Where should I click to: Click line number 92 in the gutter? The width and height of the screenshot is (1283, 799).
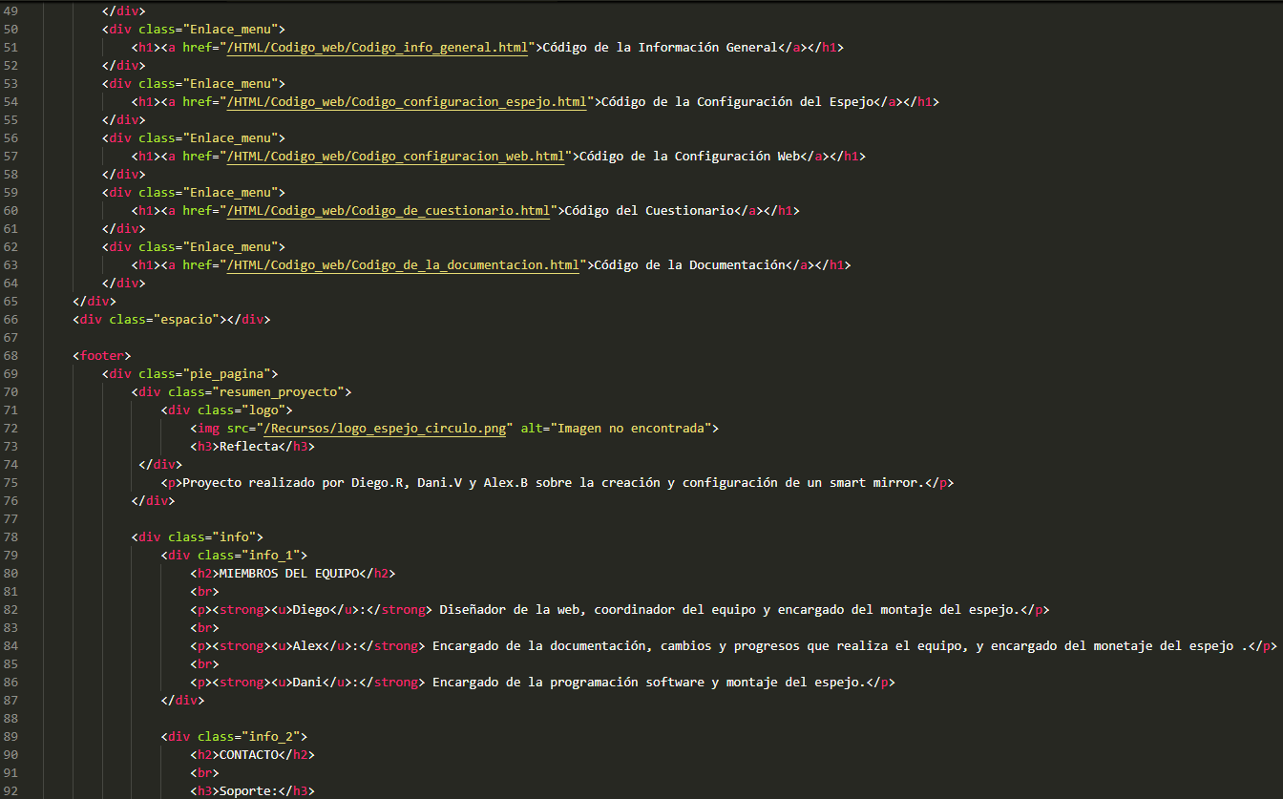pyautogui.click(x=11, y=791)
